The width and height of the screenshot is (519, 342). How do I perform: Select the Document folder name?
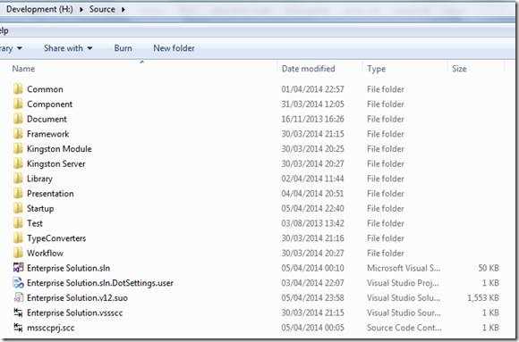pyautogui.click(x=47, y=119)
